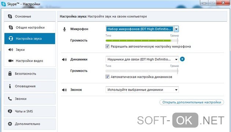Open the Звонок output dropdown
The width and height of the screenshot is (231, 132).
coord(142,90)
